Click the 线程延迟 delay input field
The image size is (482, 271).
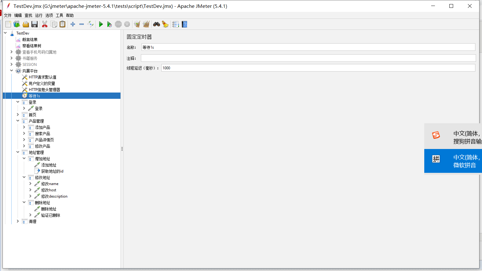318,68
